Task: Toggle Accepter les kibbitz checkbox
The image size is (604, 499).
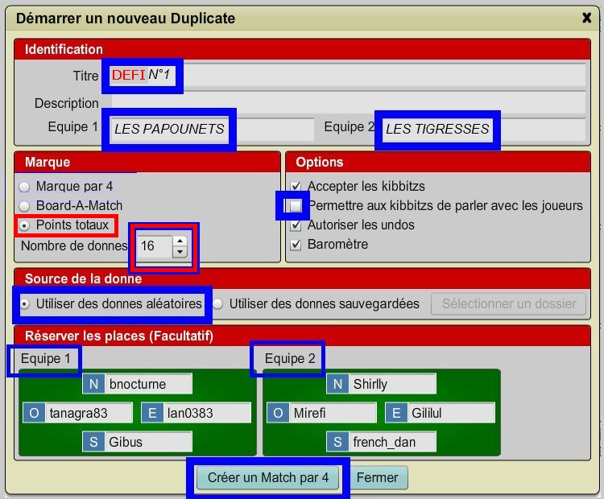Action: tap(296, 187)
